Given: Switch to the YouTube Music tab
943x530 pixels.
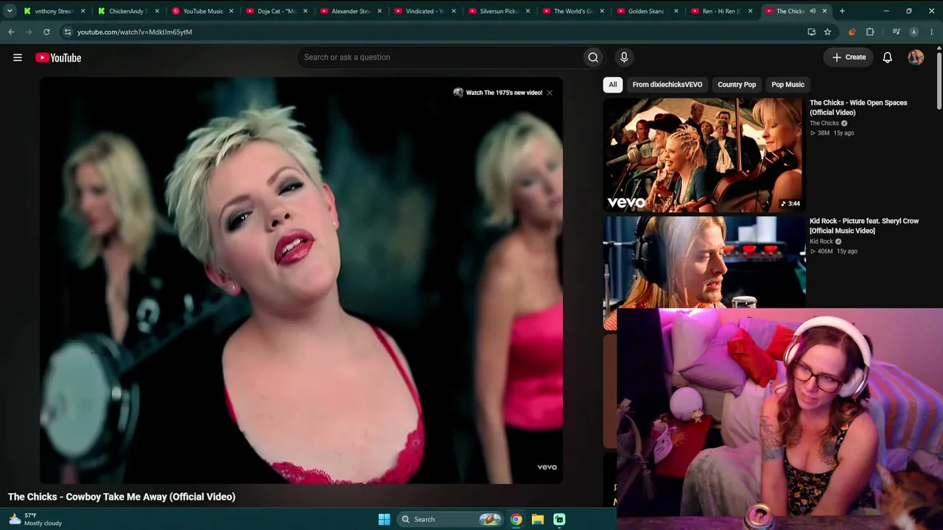Looking at the screenshot, I should (x=203, y=11).
